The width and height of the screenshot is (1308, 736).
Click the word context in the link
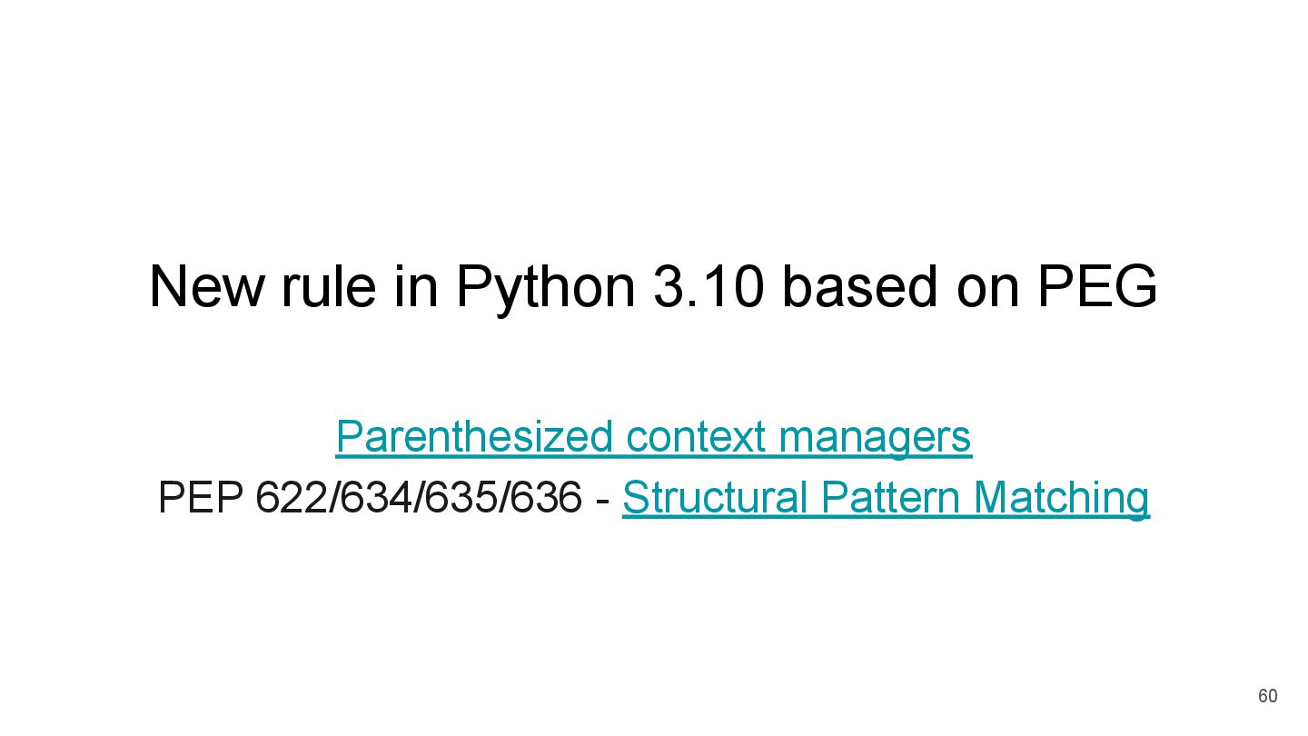(x=697, y=437)
